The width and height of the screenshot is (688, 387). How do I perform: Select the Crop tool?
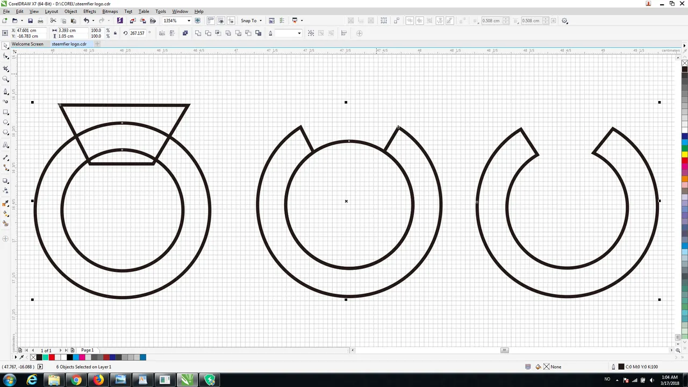6,68
